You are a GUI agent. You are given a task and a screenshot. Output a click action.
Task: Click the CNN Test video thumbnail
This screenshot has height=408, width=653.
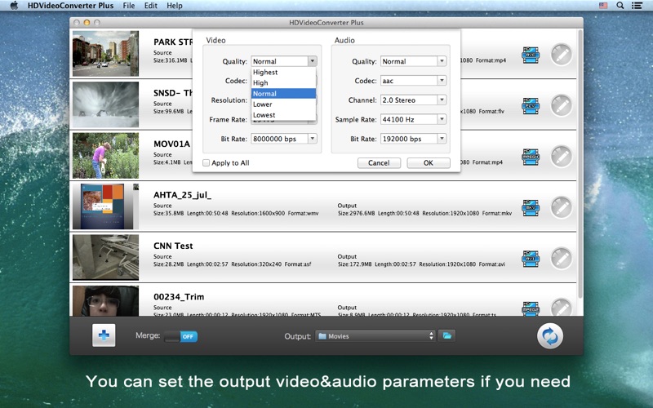click(105, 257)
